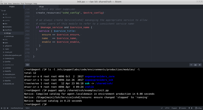The width and height of the screenshot is (203, 110).
Task: Expand the .yardoc folder
Action: click(x=2, y=21)
